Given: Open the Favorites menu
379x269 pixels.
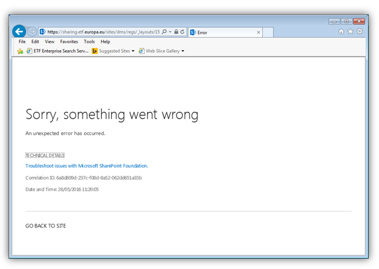Looking at the screenshot, I should coord(69,42).
